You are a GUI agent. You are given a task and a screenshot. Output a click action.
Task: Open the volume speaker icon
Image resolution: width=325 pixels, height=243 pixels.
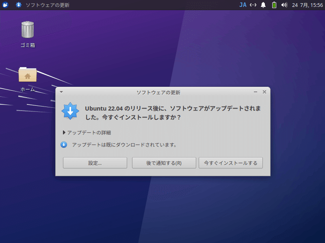coord(284,5)
